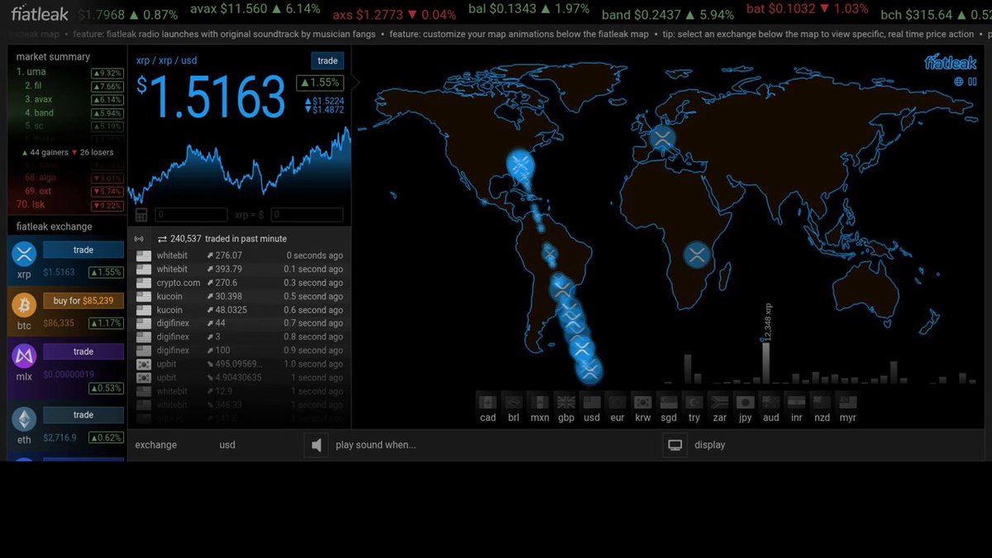Viewport: 992px width, 558px height.
Task: Switch map view with the globe icon
Action: tap(959, 81)
